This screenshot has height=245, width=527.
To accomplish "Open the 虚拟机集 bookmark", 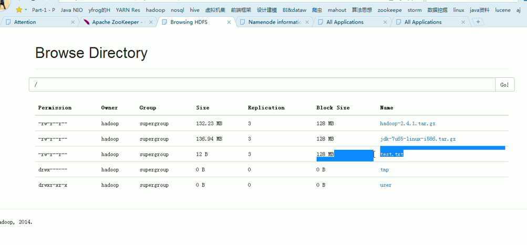I will point(215,10).
